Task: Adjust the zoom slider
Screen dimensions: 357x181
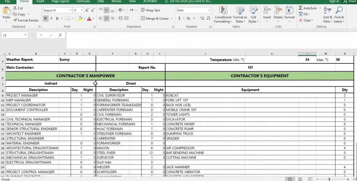Action: point(329,179)
